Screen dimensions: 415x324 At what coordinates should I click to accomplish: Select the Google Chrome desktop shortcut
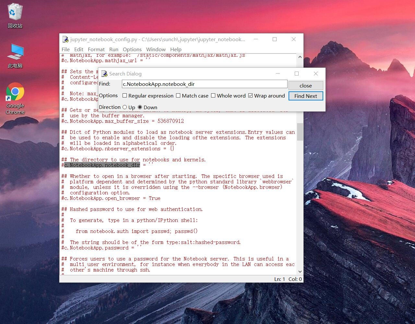pos(15,98)
